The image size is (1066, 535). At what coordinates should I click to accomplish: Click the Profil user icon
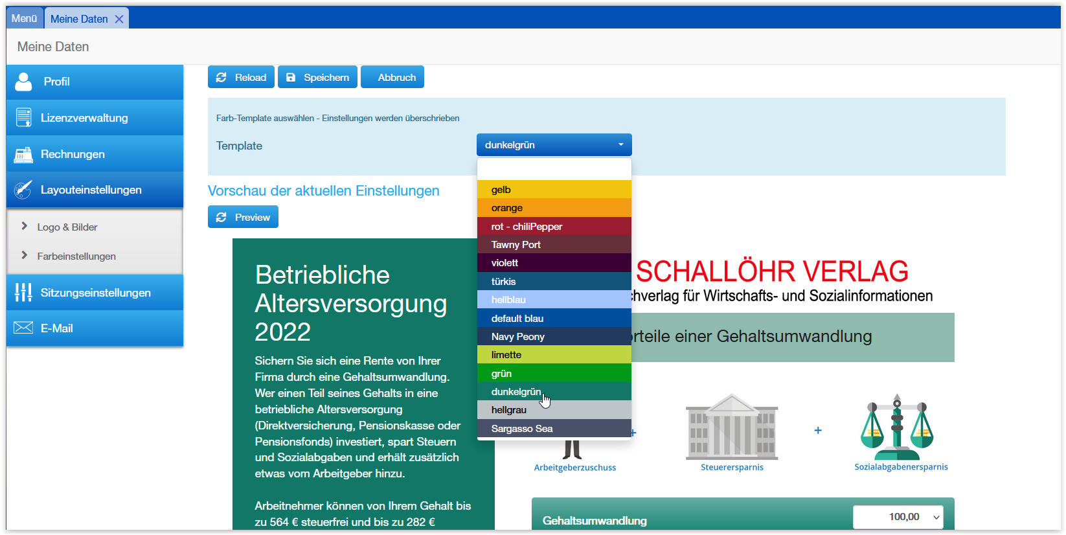tap(23, 82)
